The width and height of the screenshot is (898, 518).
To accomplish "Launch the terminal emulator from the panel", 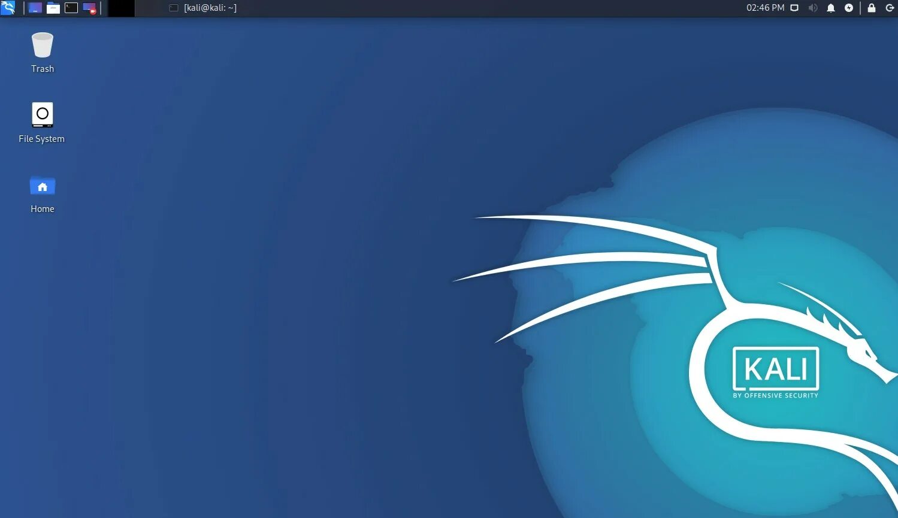I will [x=71, y=8].
